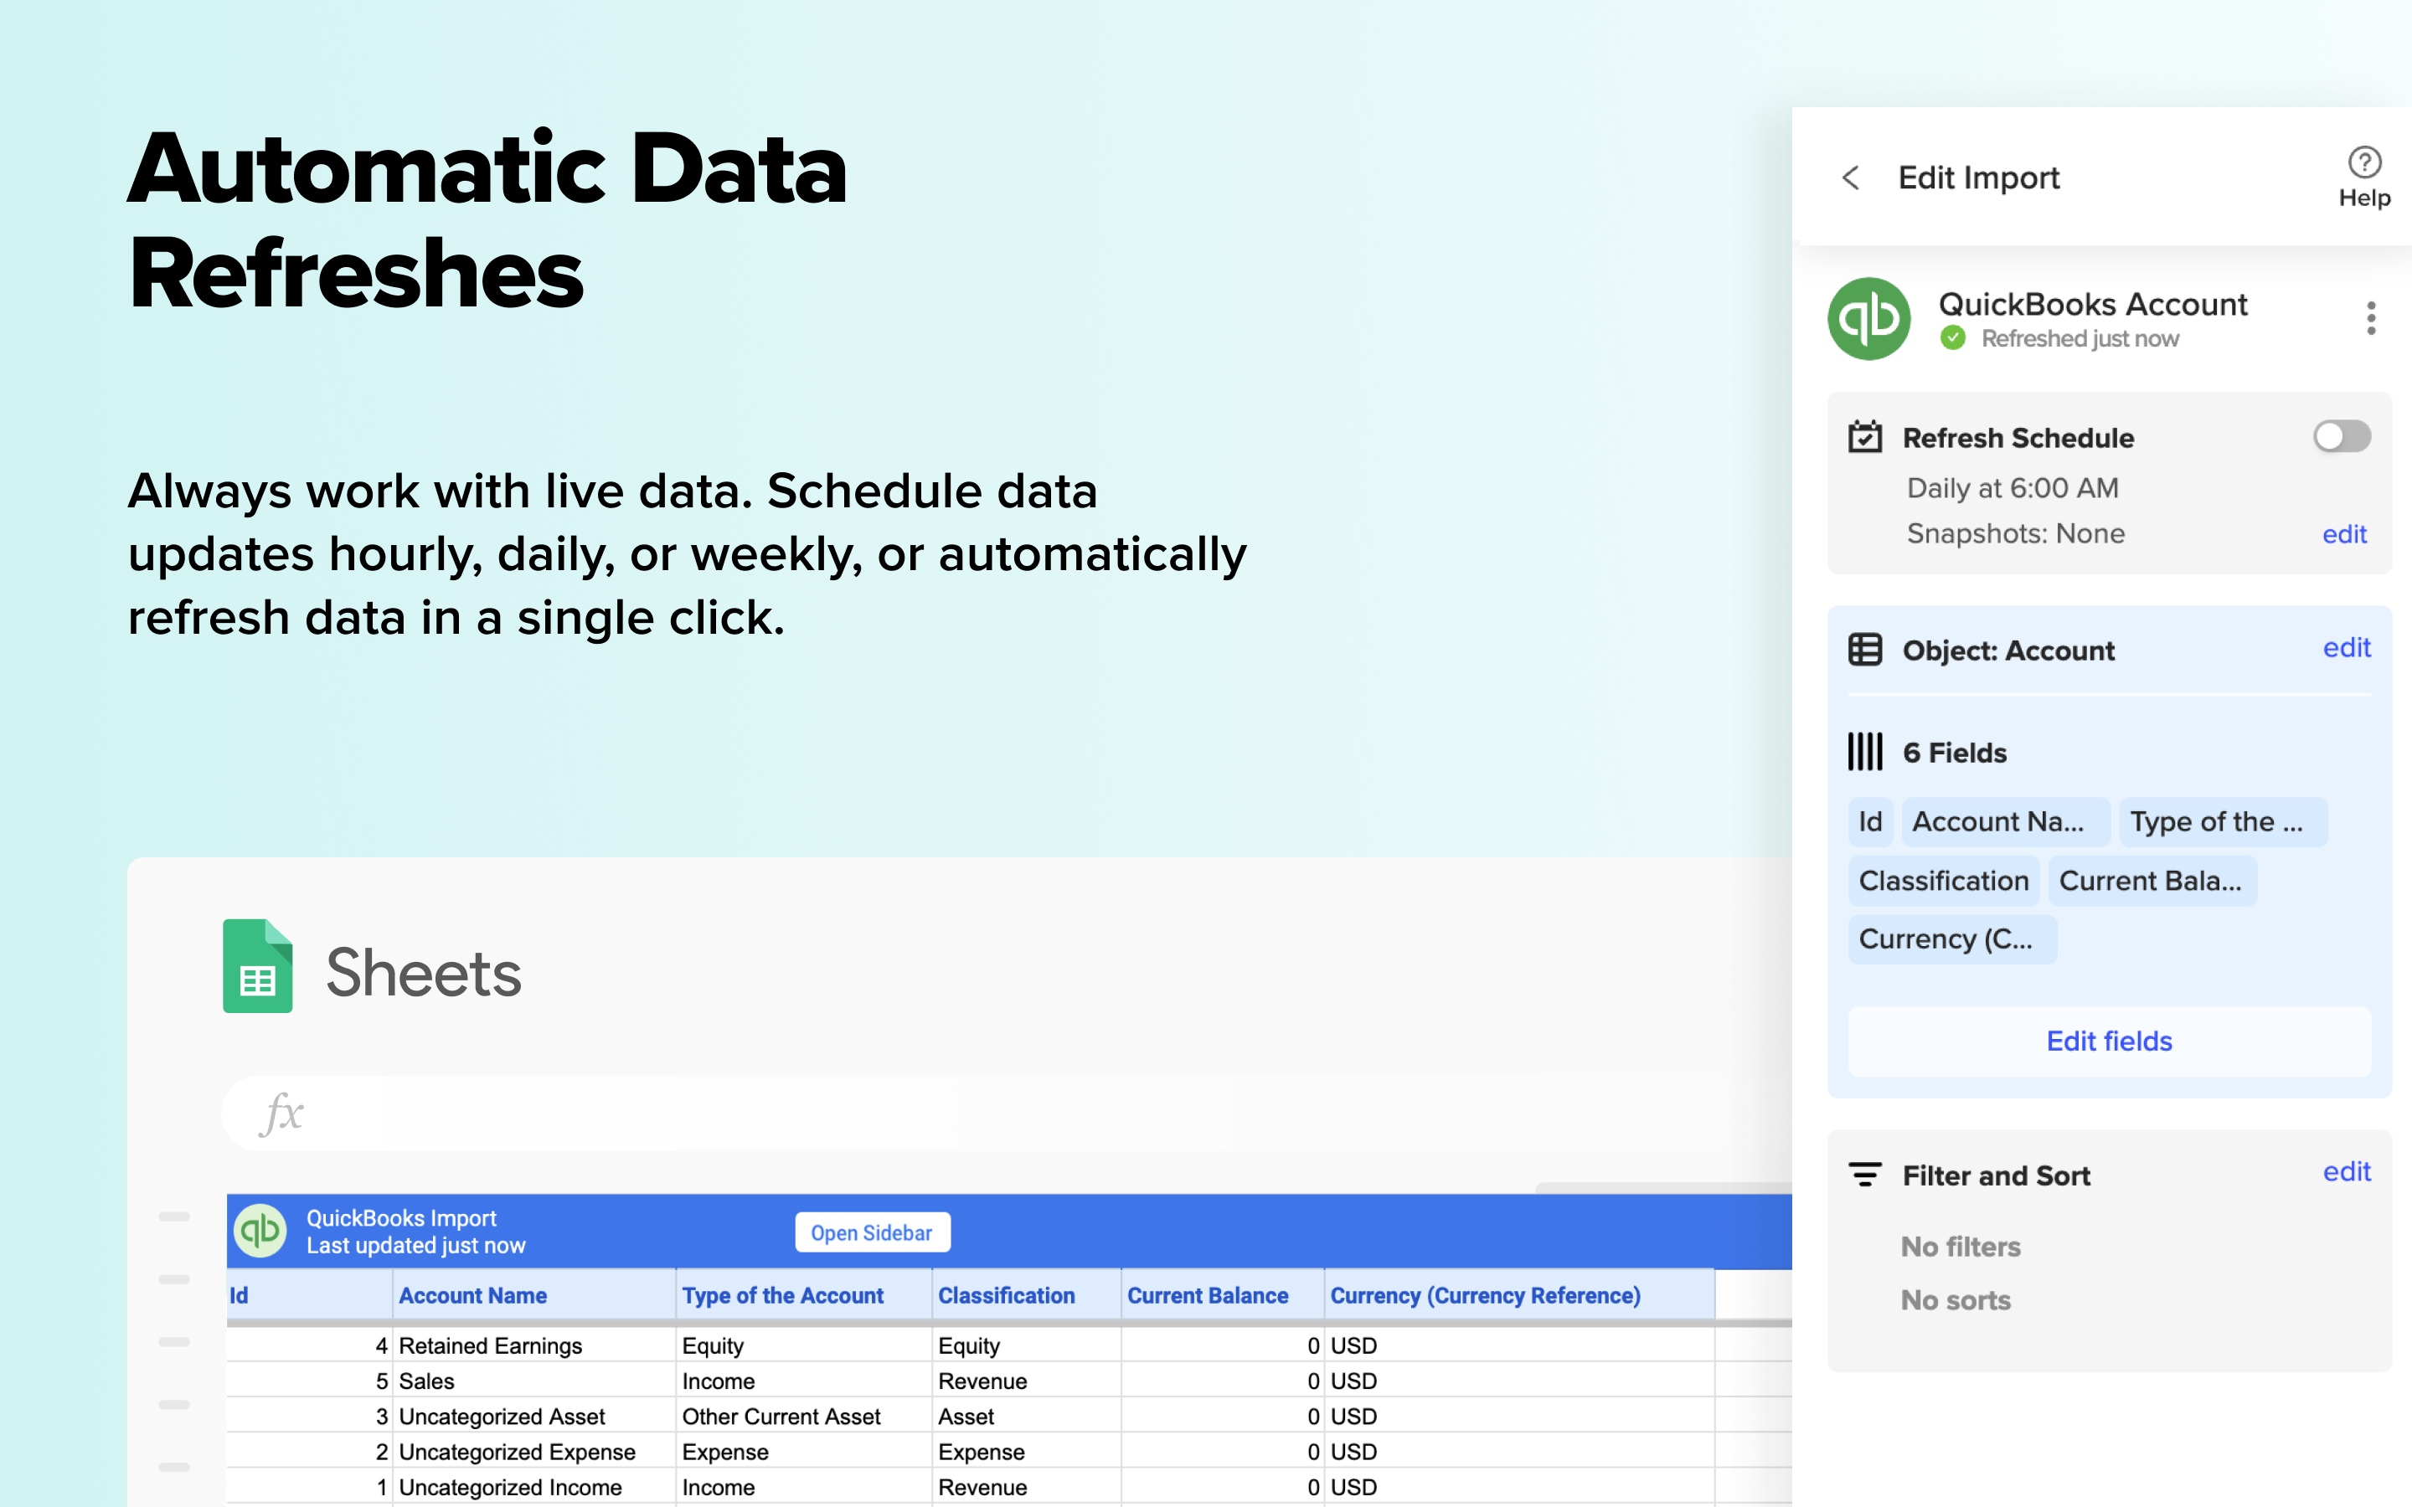Open the three-dot menu for QuickBooks Account

click(2371, 317)
